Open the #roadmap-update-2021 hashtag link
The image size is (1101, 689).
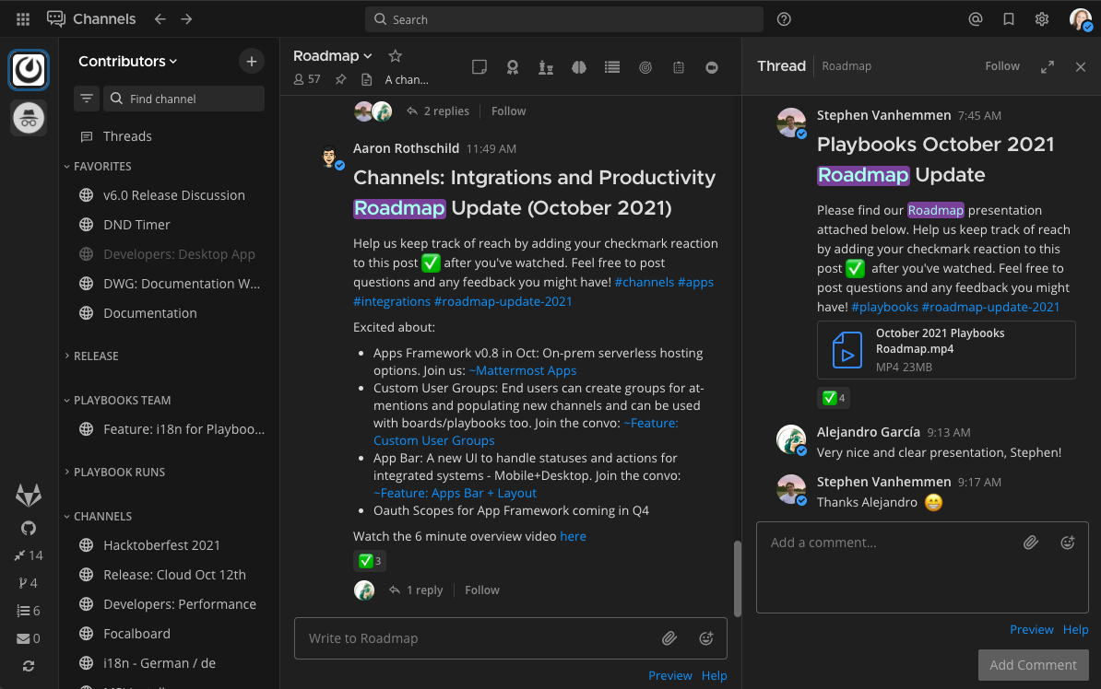503,300
